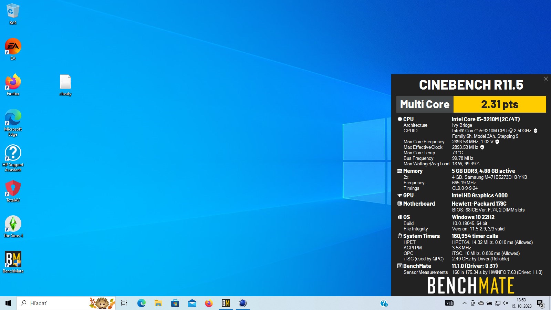Click the CINEBENCH R11.5 title
Image resolution: width=551 pixels, height=310 pixels.
tap(471, 85)
